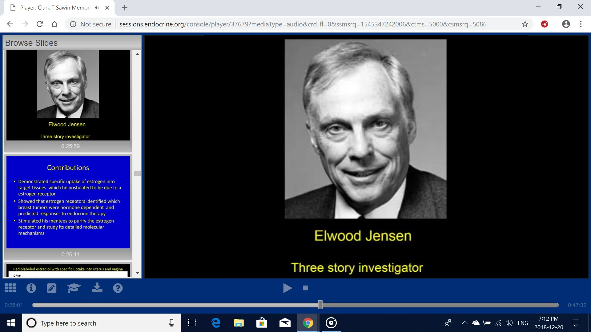View site information Not secure icon
The width and height of the screenshot is (591, 332).
tap(73, 24)
